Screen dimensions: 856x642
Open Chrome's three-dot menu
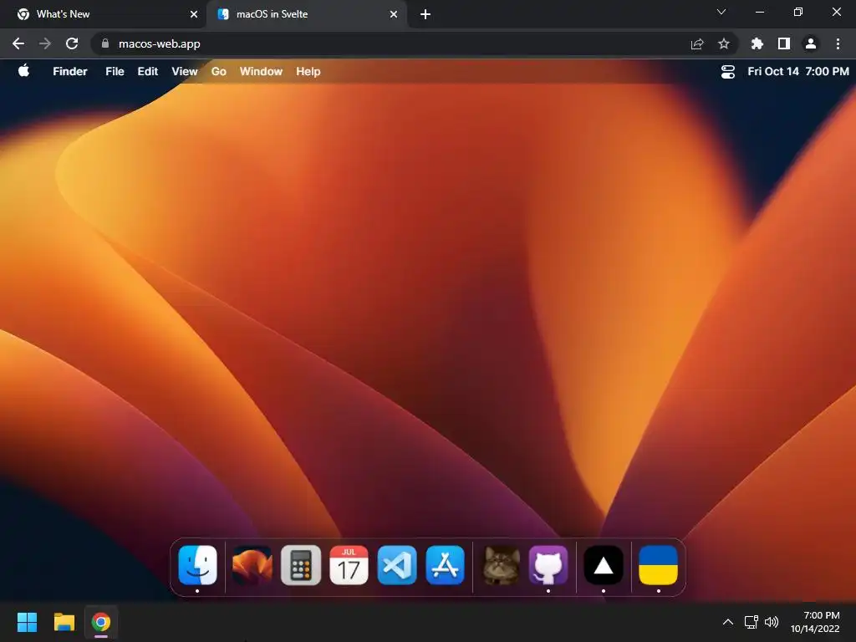838,43
